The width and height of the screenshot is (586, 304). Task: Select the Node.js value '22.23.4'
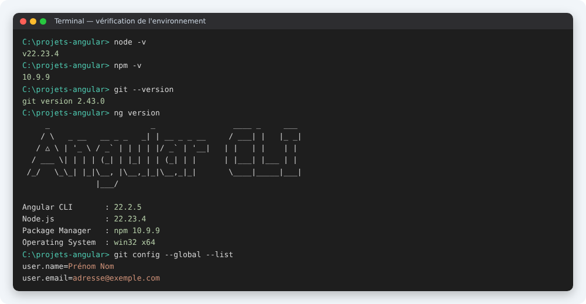(130, 219)
